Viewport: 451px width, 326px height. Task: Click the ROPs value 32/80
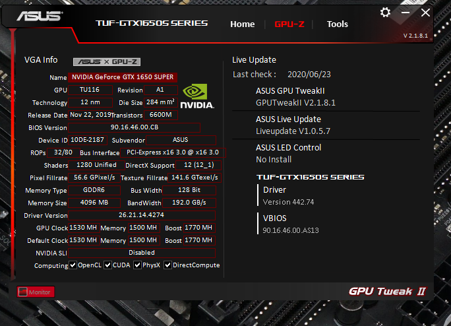(63, 152)
